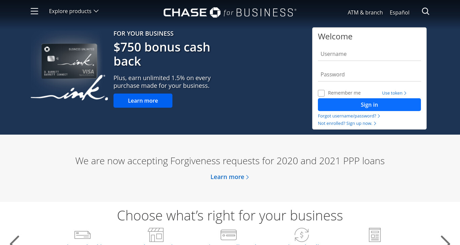Open ATM & branch locator
Image resolution: width=460 pixels, height=245 pixels.
[x=365, y=12]
